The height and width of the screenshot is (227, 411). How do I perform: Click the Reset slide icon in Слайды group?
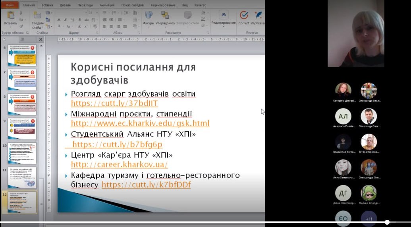coord(48,19)
